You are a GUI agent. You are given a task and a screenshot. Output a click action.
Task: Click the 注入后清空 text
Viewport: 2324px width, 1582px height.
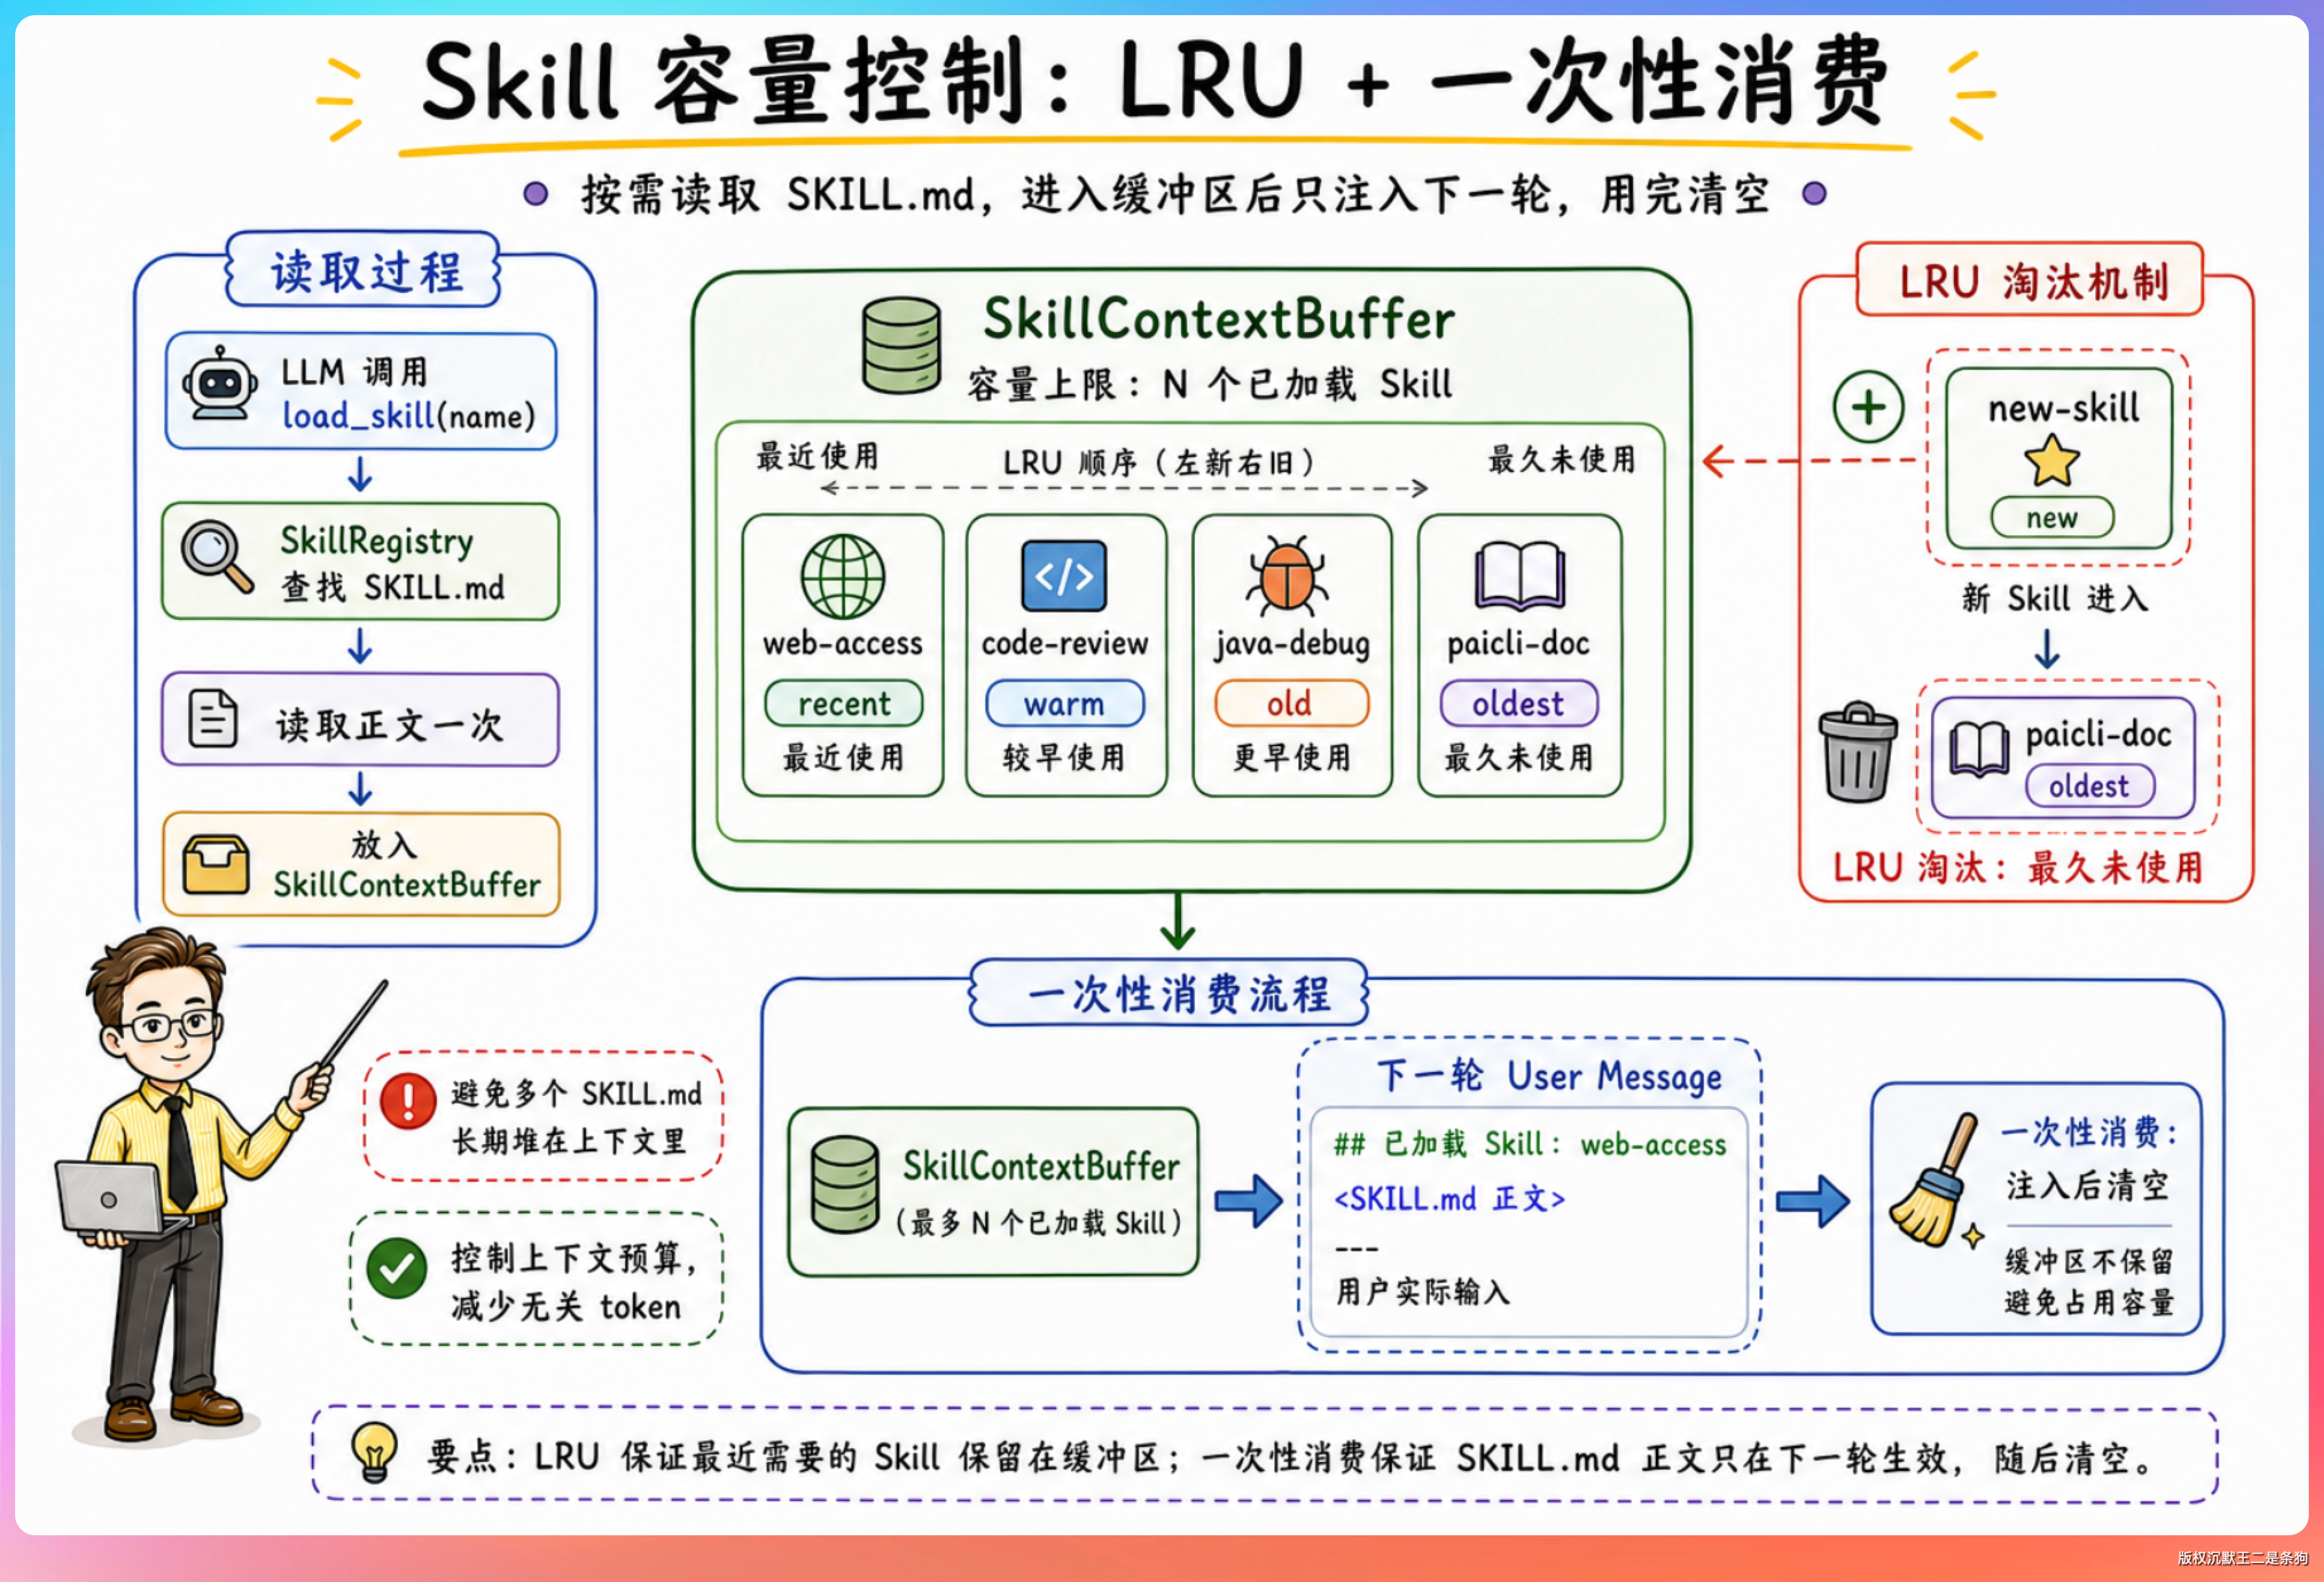(2088, 1186)
